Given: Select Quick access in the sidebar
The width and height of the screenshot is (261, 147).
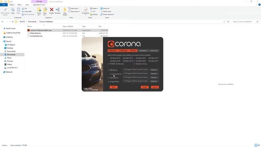Looking at the screenshot, I should coord(11,29).
